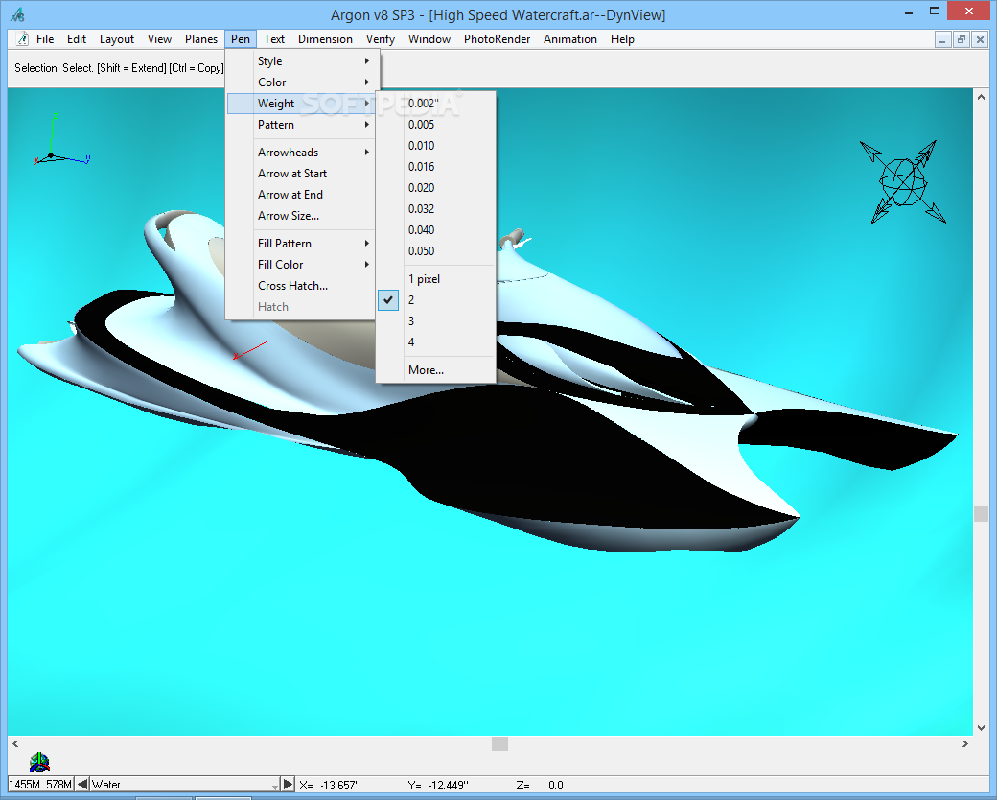Image resolution: width=997 pixels, height=800 pixels.
Task: Open the Dimension menu
Action: [325, 38]
